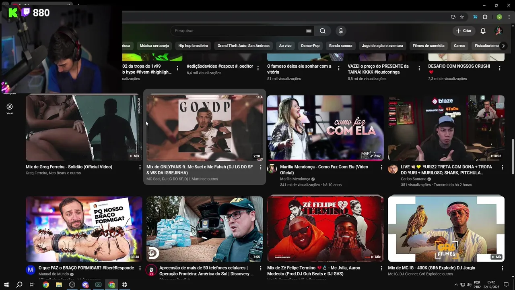
Task: Open the taskbar volume icon
Action: 469,285
